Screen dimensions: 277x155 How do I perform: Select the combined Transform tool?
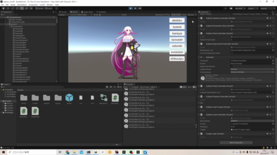pos(26,8)
